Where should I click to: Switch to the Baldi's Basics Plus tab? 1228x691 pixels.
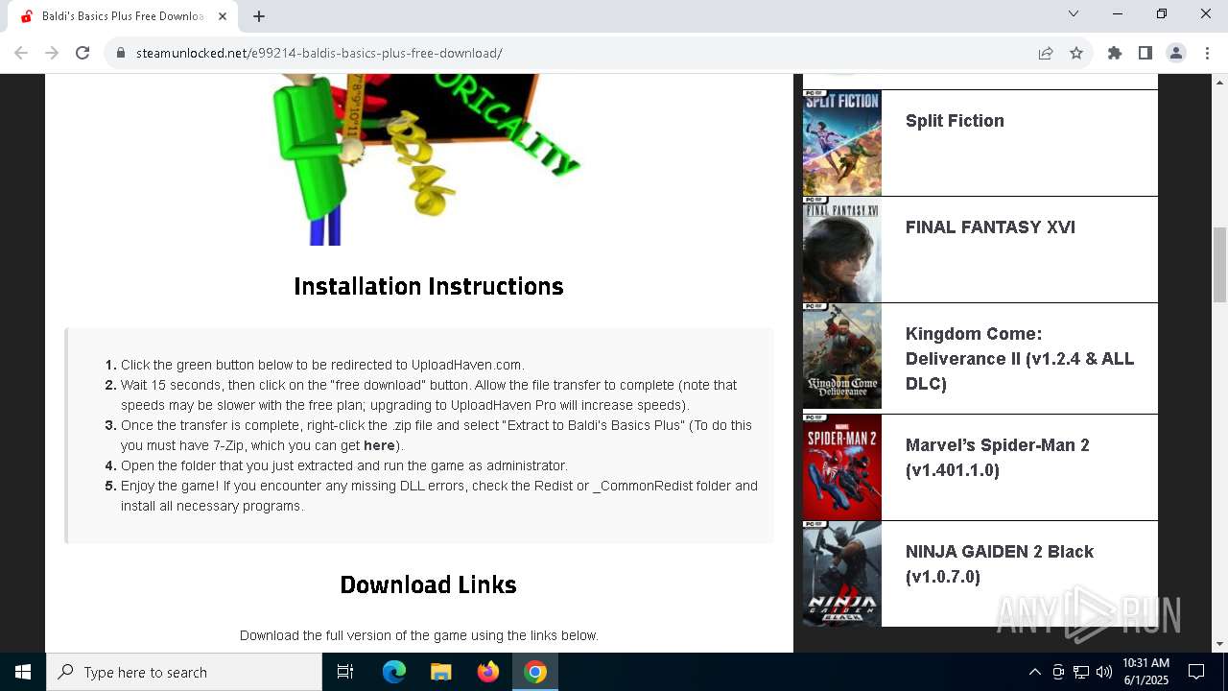[123, 16]
